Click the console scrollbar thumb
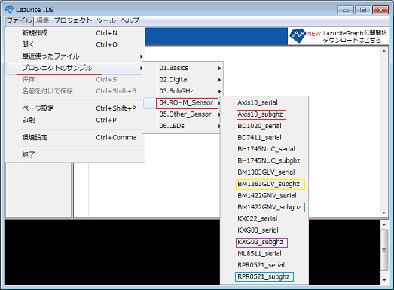 tap(384, 250)
